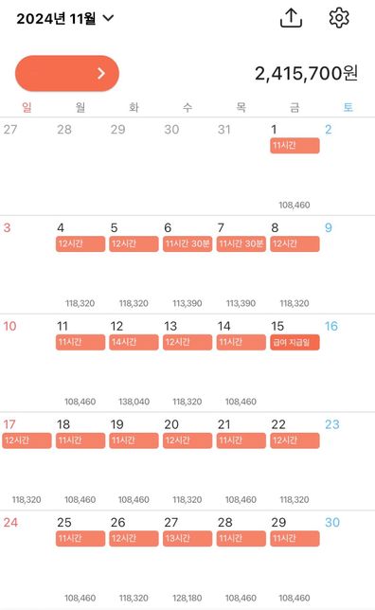This screenshot has height=610, width=375.
Task: Open the 12시간 shift on Sunday the 17th
Action: pos(27,440)
